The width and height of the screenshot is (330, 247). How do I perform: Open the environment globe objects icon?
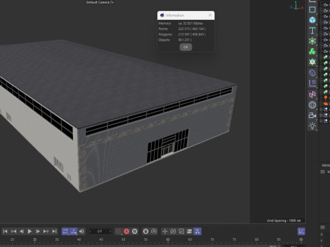pyautogui.click(x=312, y=105)
